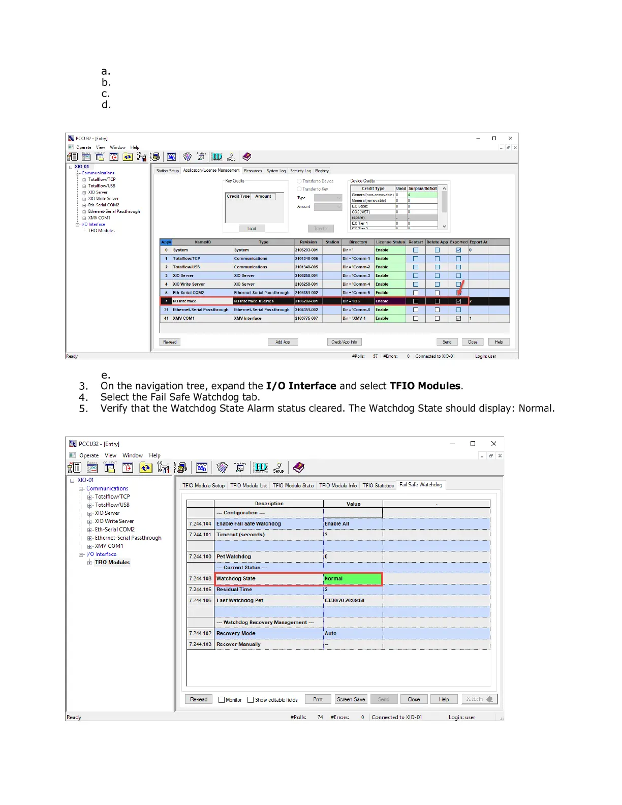Viewport: 622px width, 805px height.
Task: Open ID manager icon in lower PCCU32 toolbar
Action: pyautogui.click(x=261, y=467)
